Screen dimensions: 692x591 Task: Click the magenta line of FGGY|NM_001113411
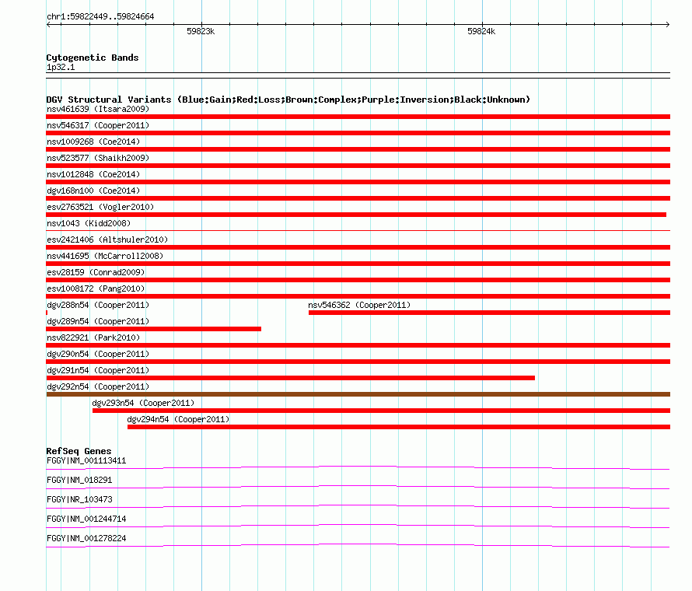(358, 467)
